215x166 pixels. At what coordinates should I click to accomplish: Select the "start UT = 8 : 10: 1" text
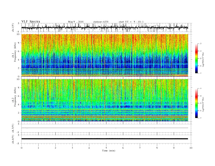(131, 22)
